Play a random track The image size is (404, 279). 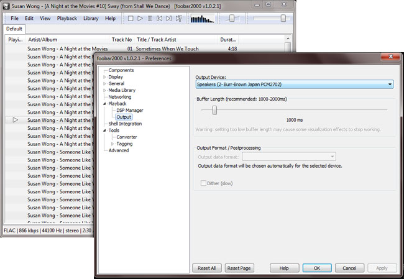(179, 19)
